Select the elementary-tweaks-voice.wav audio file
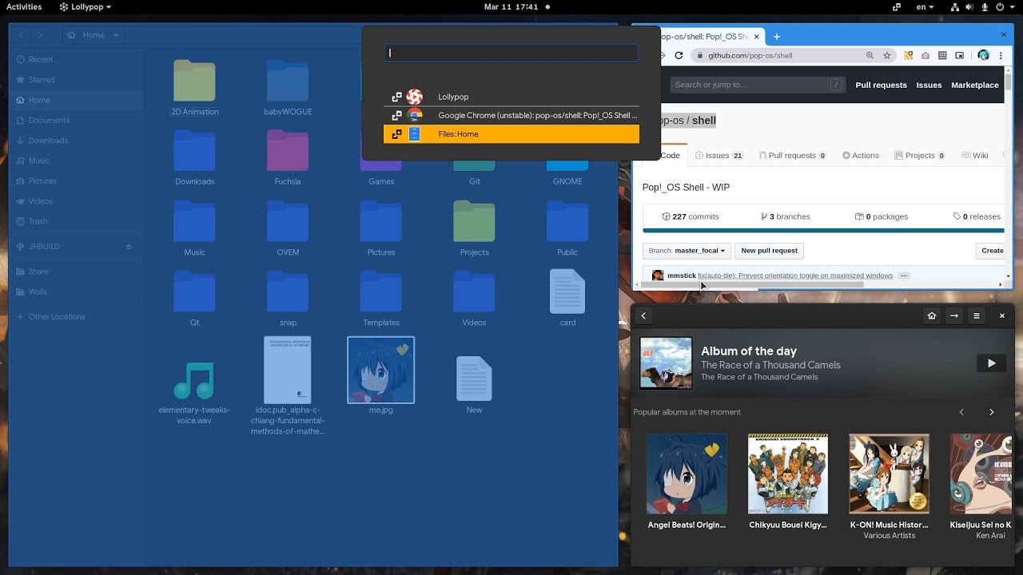This screenshot has height=575, width=1023. [194, 392]
